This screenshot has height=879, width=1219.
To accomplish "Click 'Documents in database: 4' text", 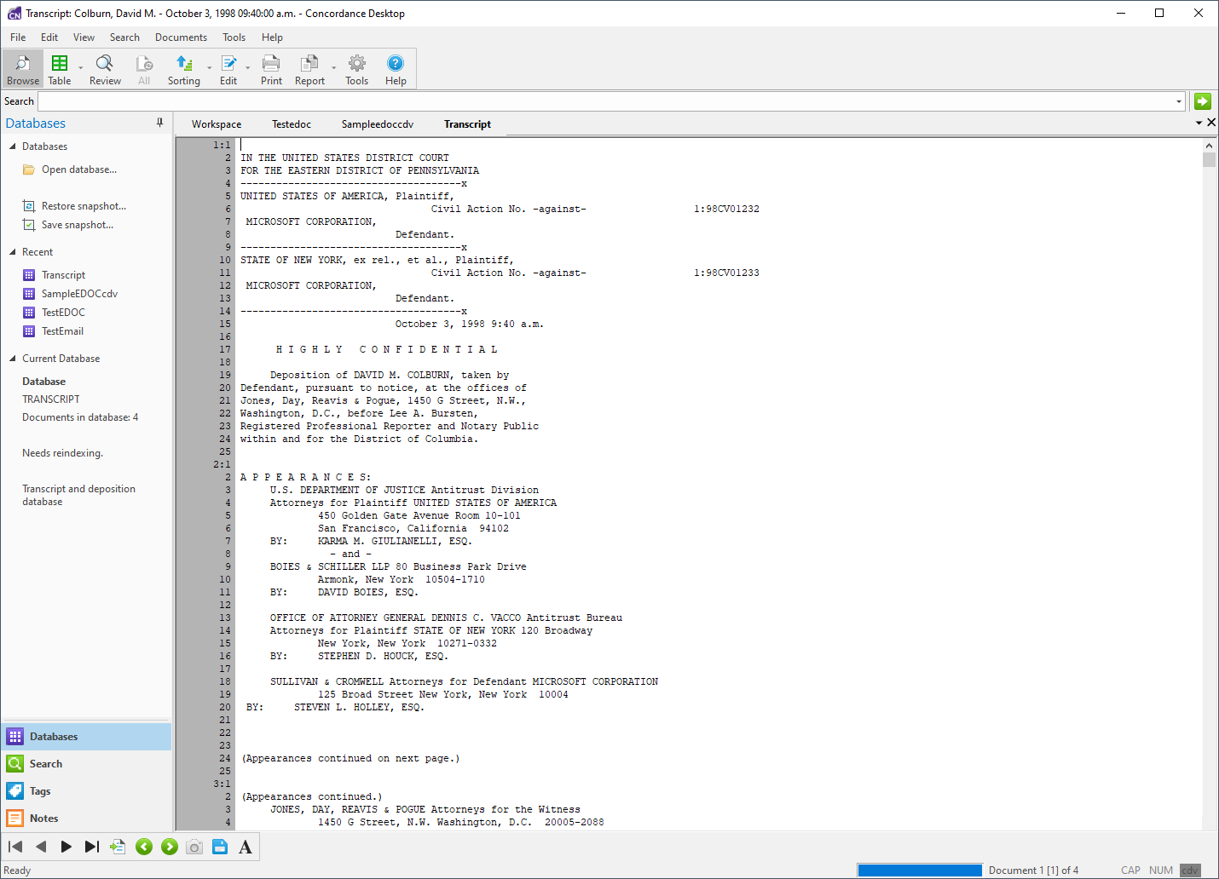I will 80,417.
